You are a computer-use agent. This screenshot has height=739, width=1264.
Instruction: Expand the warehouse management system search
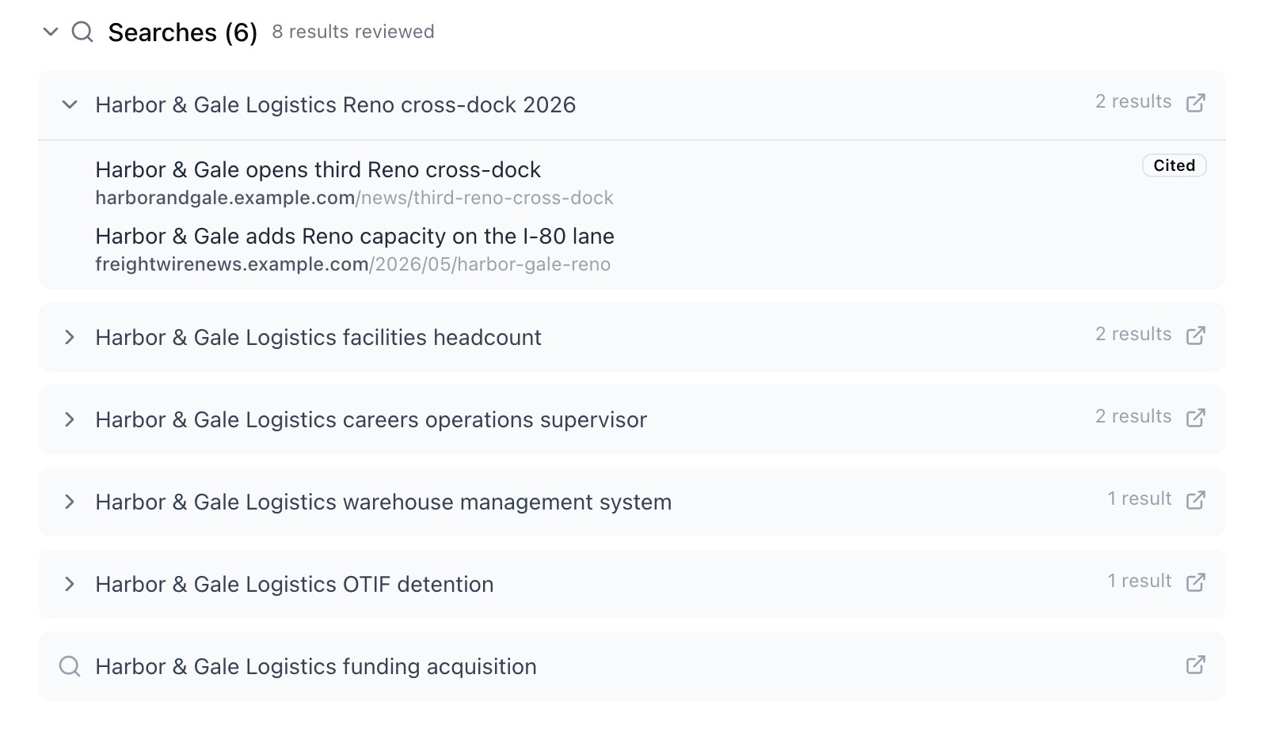tap(70, 502)
